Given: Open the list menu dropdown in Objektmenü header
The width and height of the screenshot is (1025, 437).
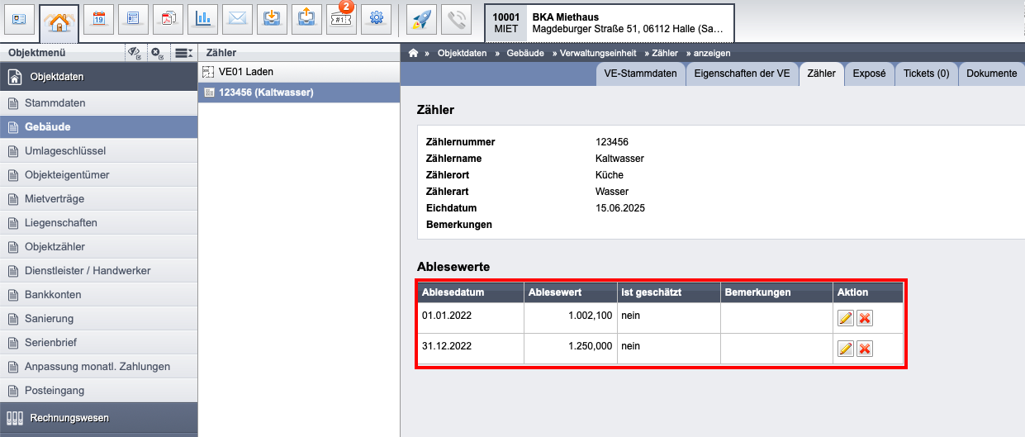Looking at the screenshot, I should coord(183,53).
